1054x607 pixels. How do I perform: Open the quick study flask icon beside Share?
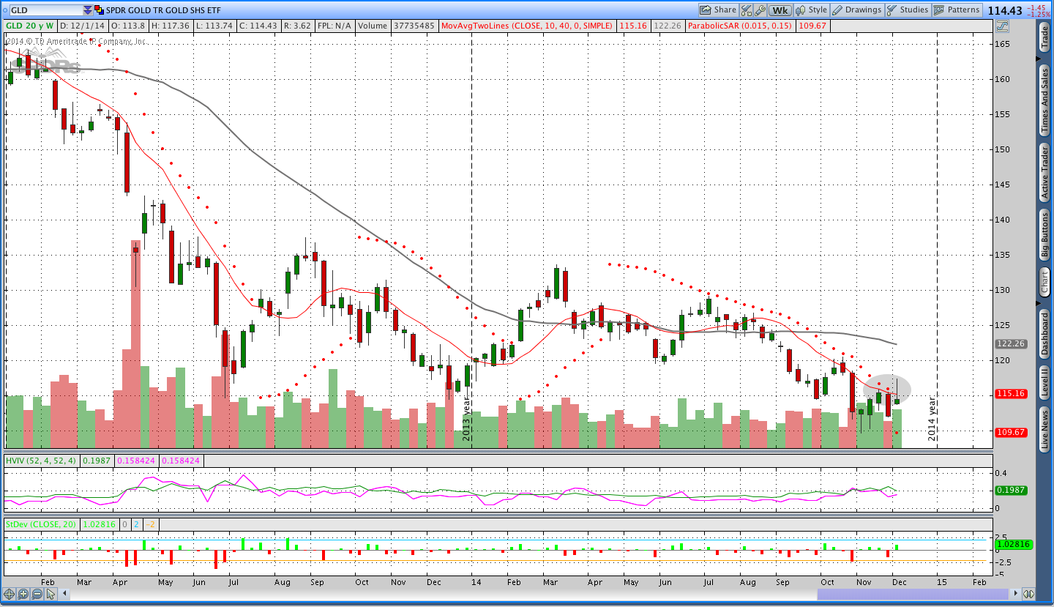(x=747, y=10)
